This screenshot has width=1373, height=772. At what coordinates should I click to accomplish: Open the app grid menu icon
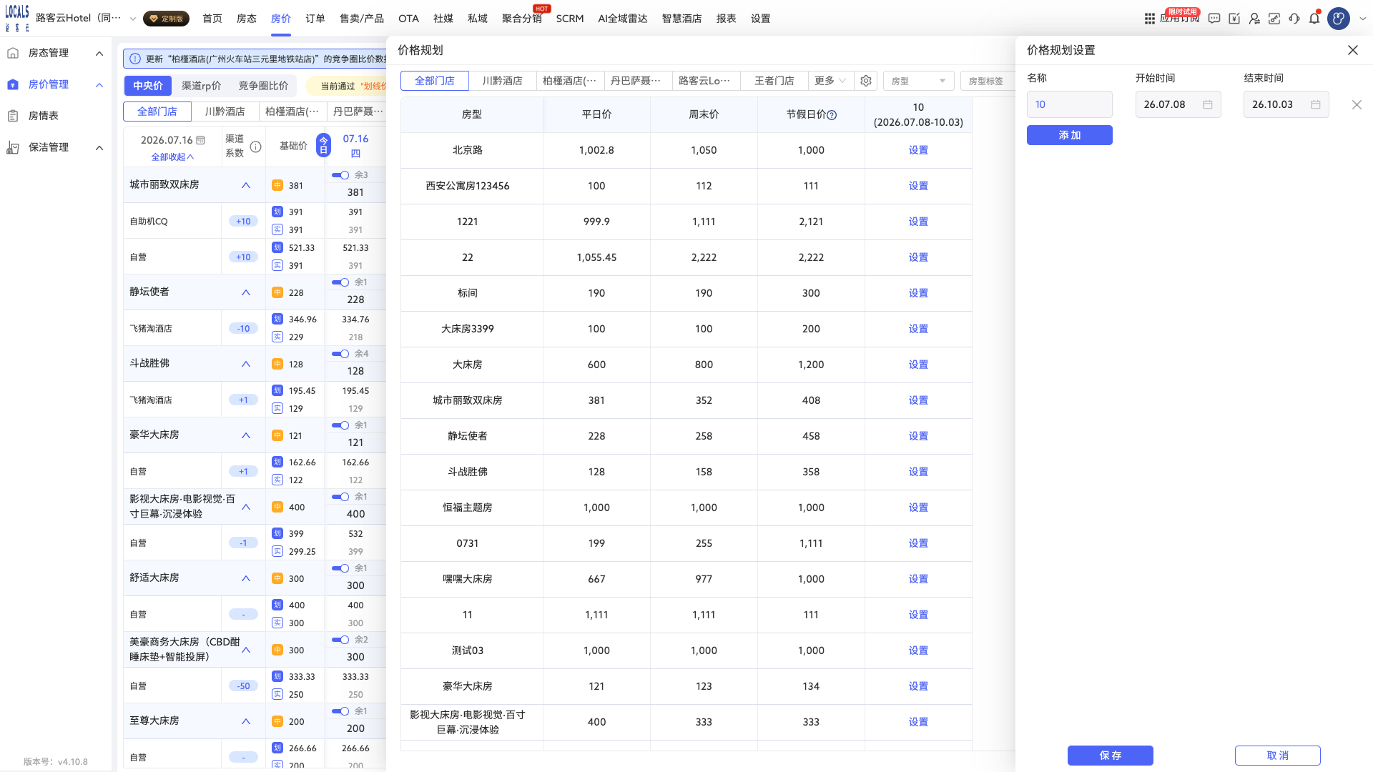tap(1150, 19)
